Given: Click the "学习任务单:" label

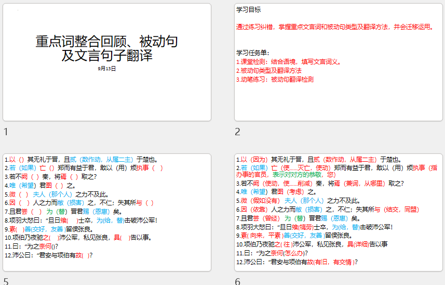Looking at the screenshot, I should (x=253, y=53).
